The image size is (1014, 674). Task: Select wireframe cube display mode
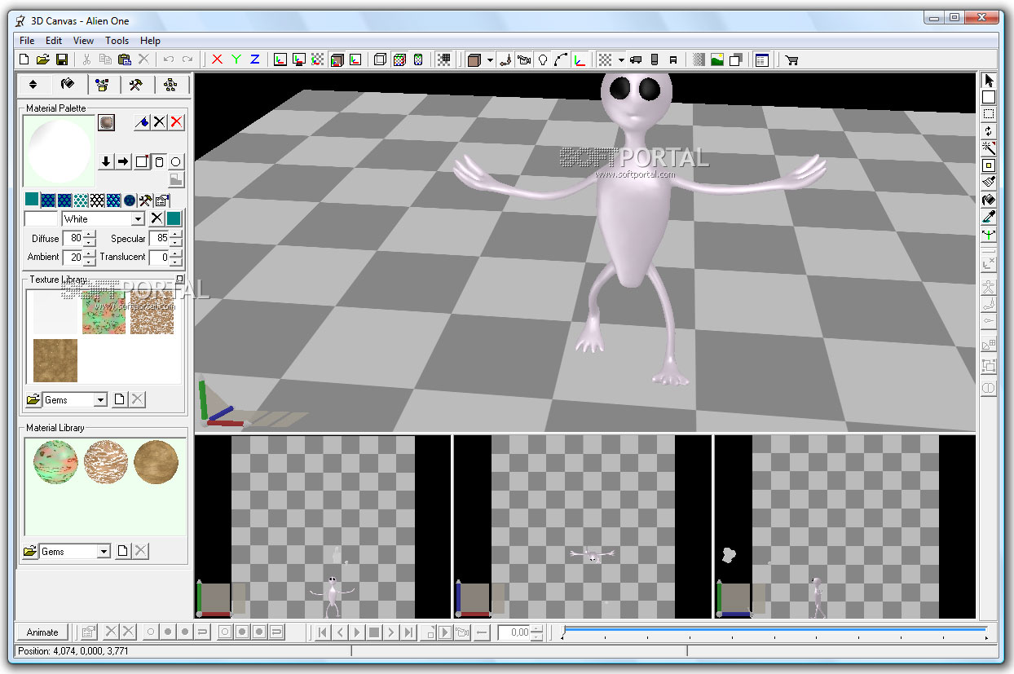point(380,59)
